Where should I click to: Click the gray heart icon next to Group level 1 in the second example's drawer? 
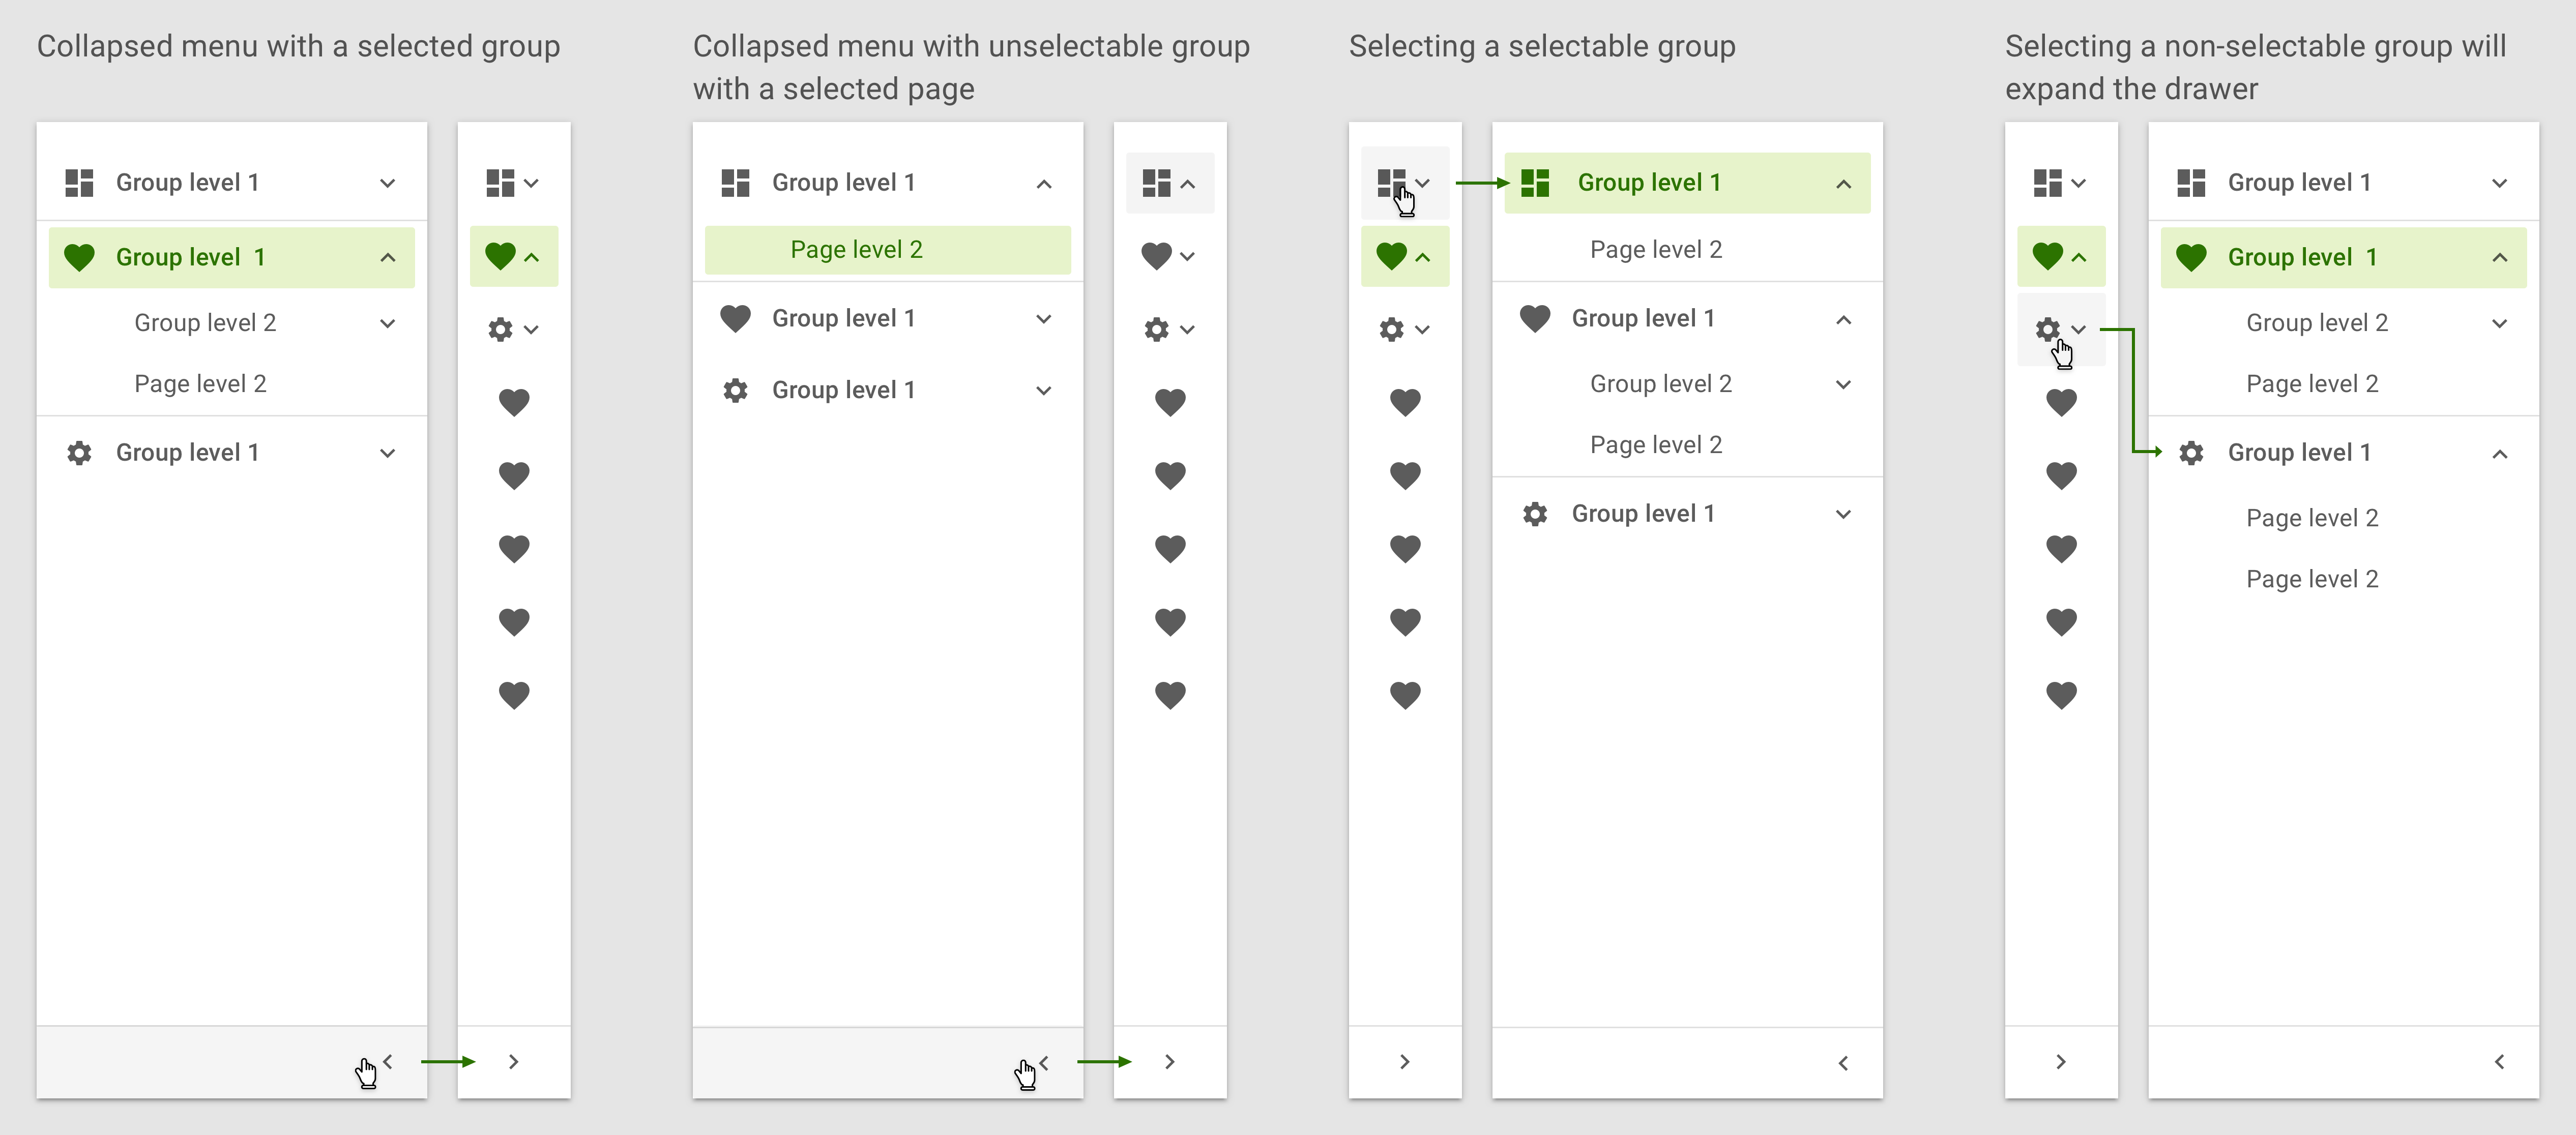point(735,319)
